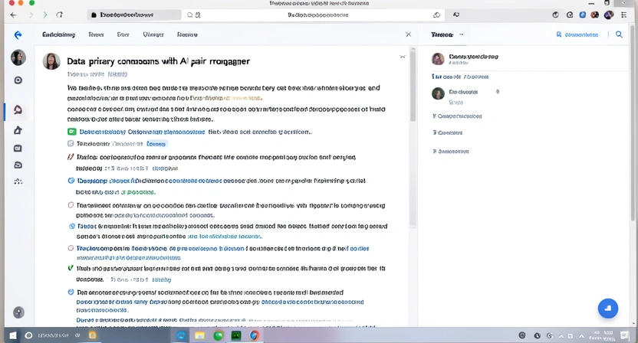Screen dimensions: 638x343
Task: Click the browser back arrow
Action: coord(14,15)
